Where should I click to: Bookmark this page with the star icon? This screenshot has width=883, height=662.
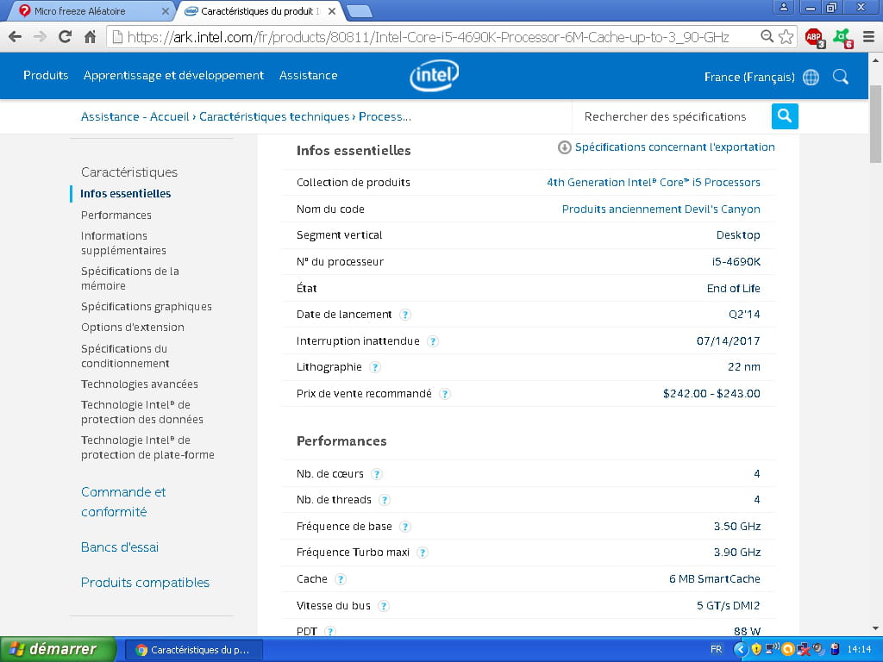tap(786, 37)
